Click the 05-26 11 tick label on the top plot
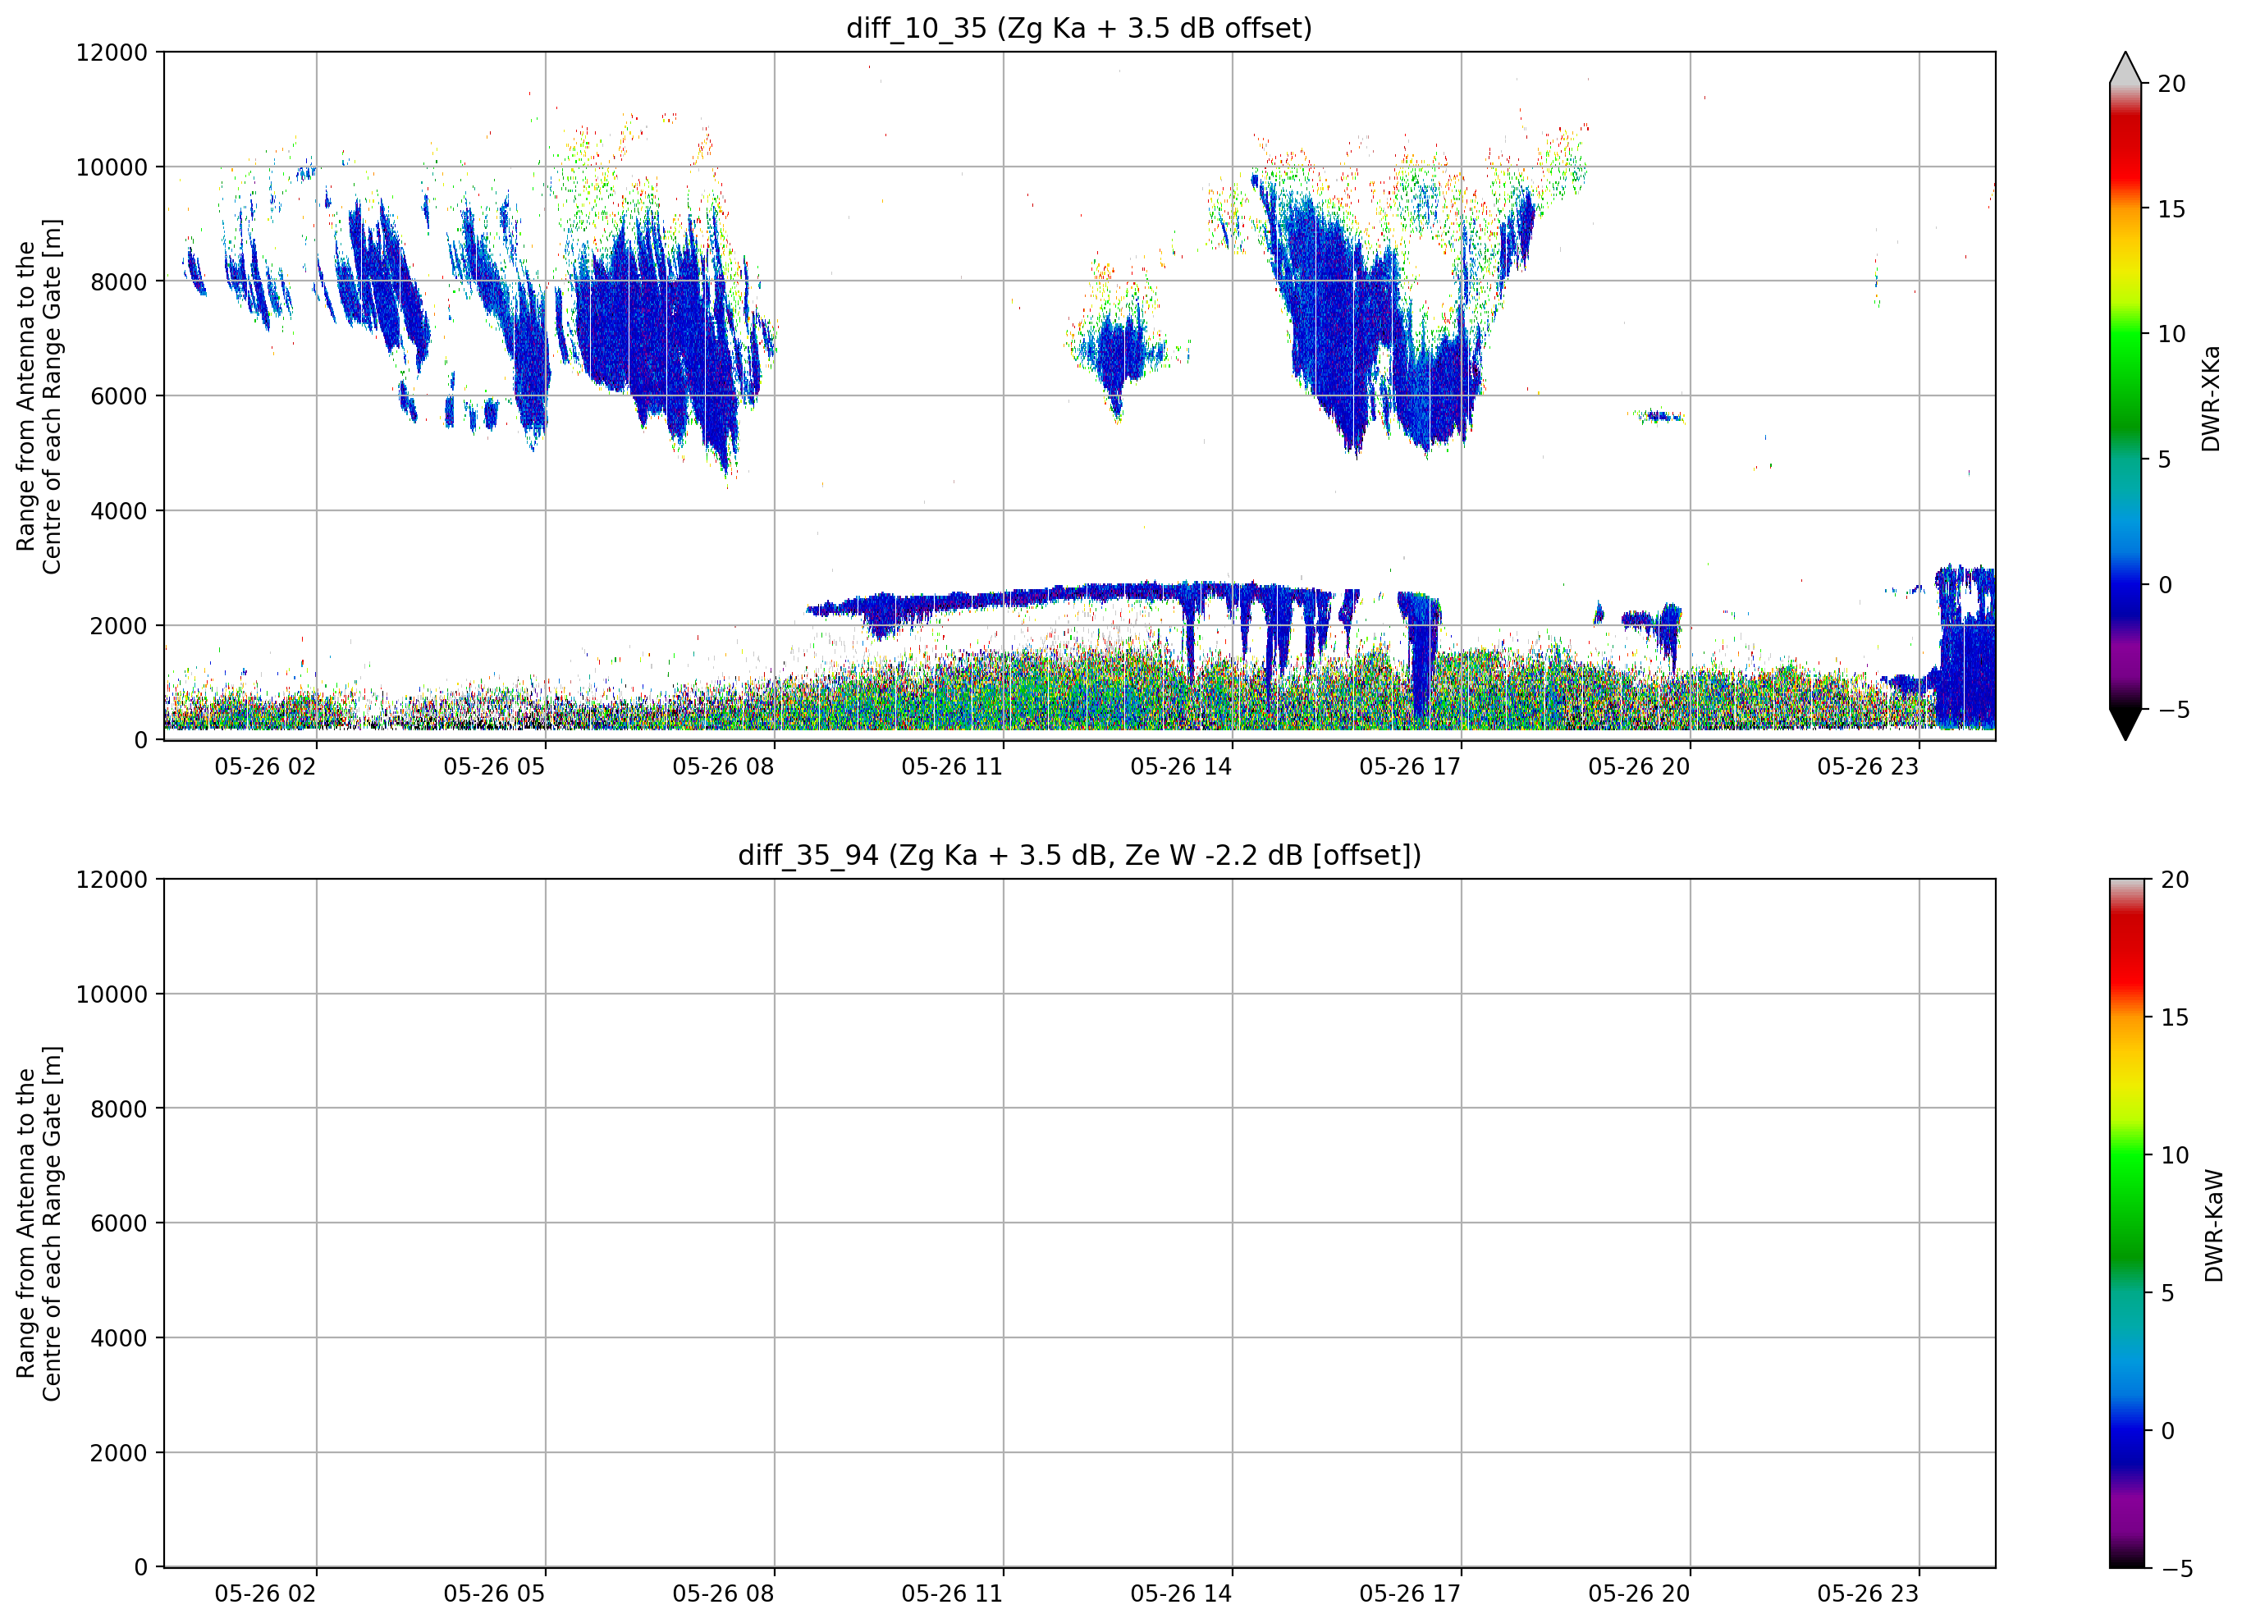The height and width of the screenshot is (1623, 2242). point(952,766)
